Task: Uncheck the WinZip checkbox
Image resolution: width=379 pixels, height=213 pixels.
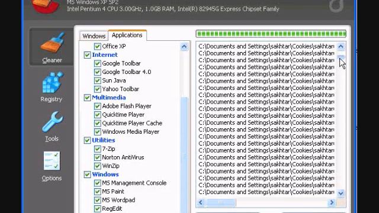Action: click(x=97, y=166)
